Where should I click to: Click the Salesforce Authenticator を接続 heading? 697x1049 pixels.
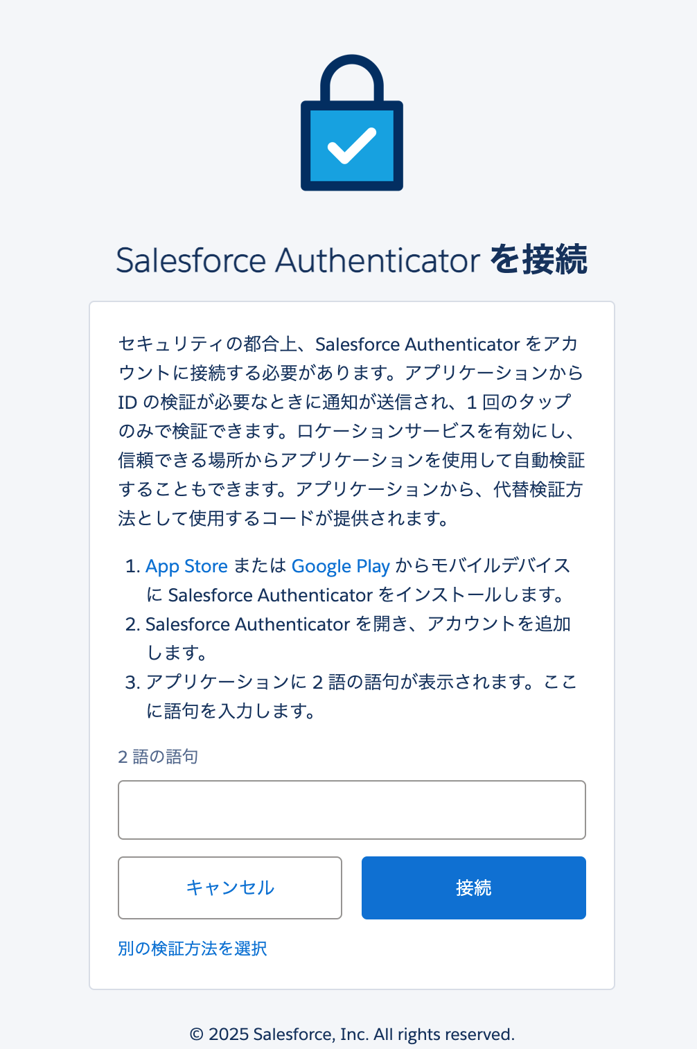click(x=351, y=261)
